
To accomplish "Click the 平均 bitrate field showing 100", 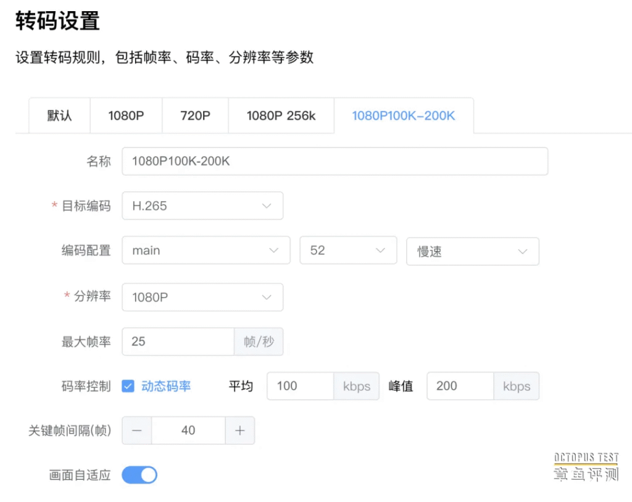I will (x=301, y=386).
